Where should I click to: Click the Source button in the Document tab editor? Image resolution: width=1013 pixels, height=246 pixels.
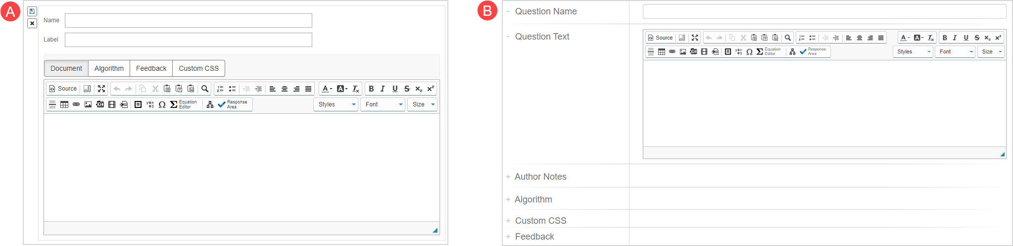click(x=63, y=89)
